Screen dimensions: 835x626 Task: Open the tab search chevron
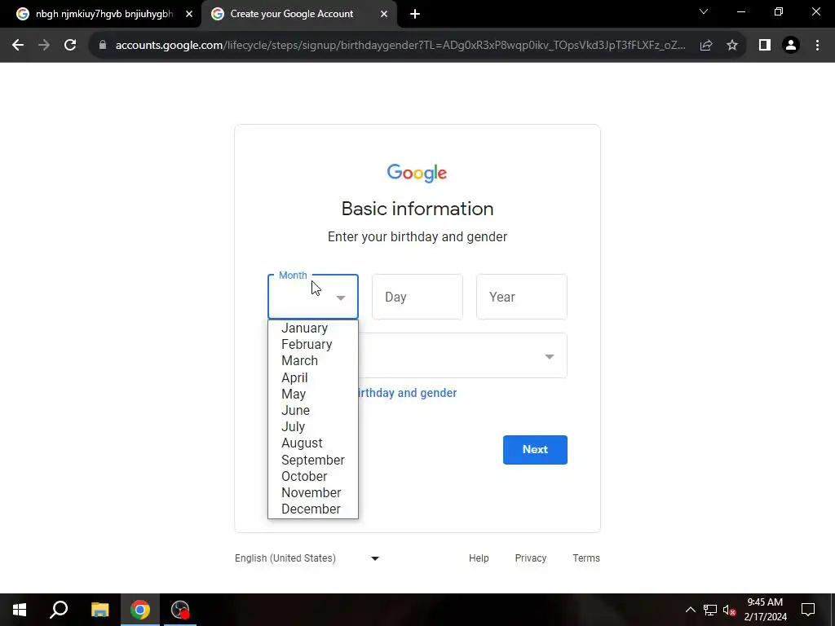point(704,11)
